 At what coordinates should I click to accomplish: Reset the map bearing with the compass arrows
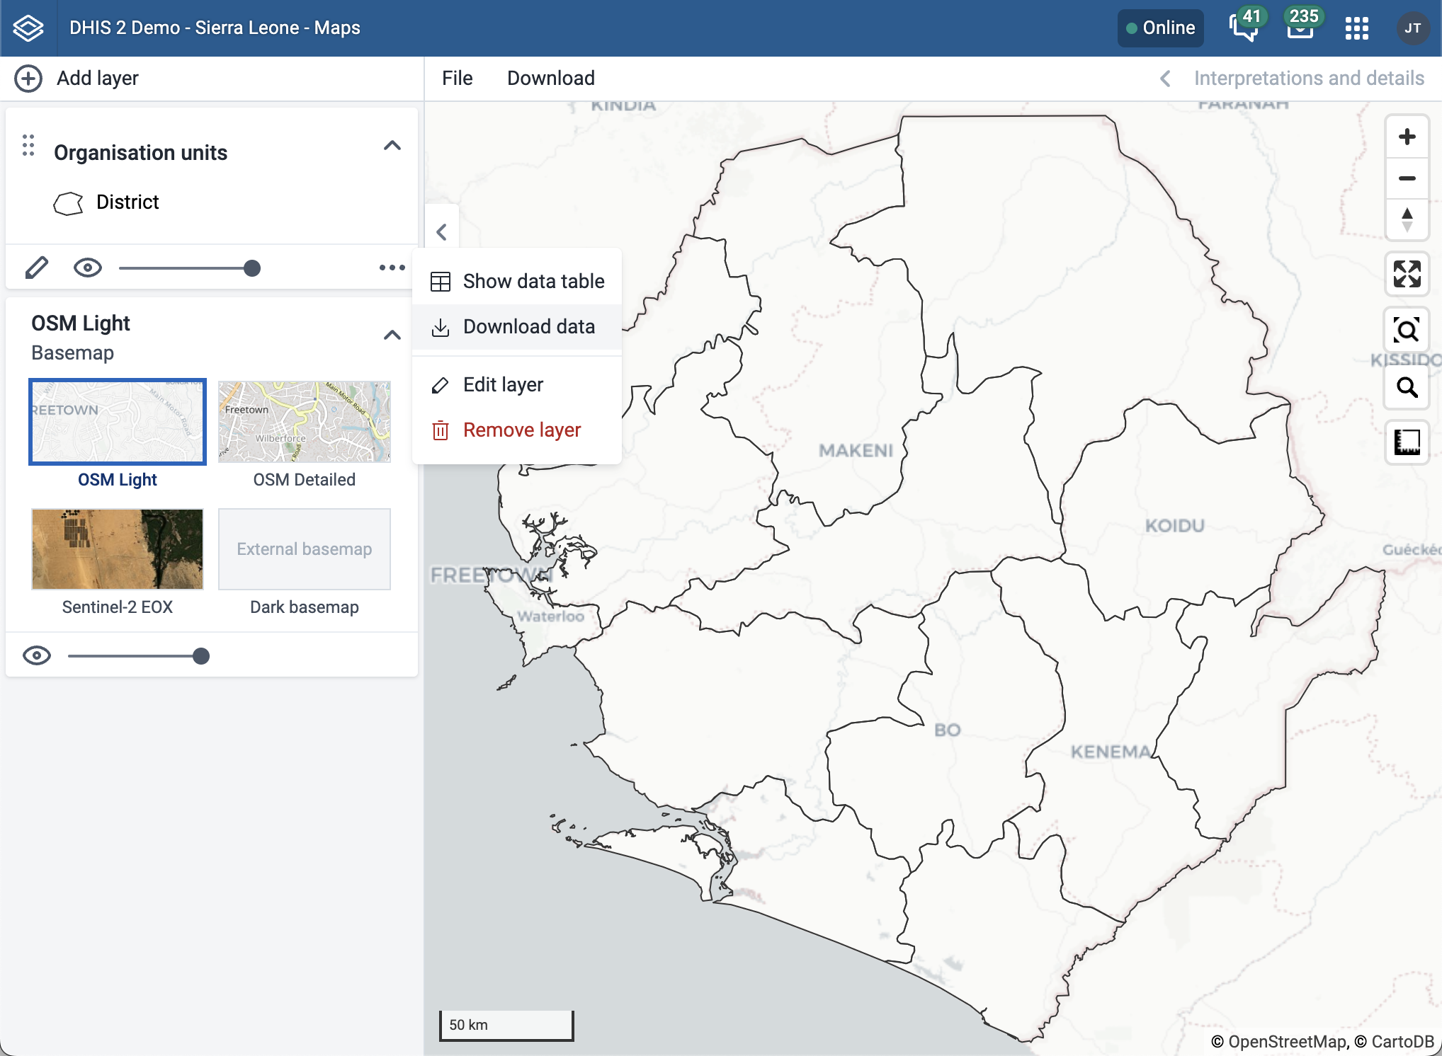(x=1407, y=219)
